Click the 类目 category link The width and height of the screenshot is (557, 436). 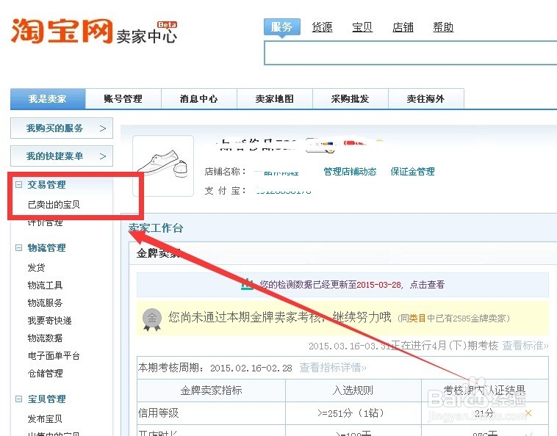click(x=417, y=319)
